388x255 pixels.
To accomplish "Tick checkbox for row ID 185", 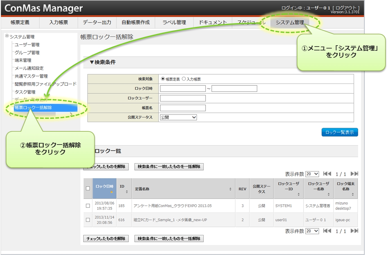I will point(88,206).
